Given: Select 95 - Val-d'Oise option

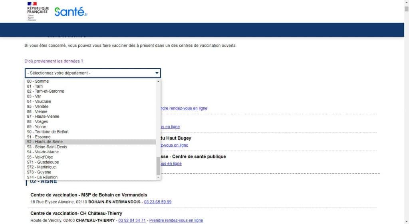Looking at the screenshot, I should point(90,157).
